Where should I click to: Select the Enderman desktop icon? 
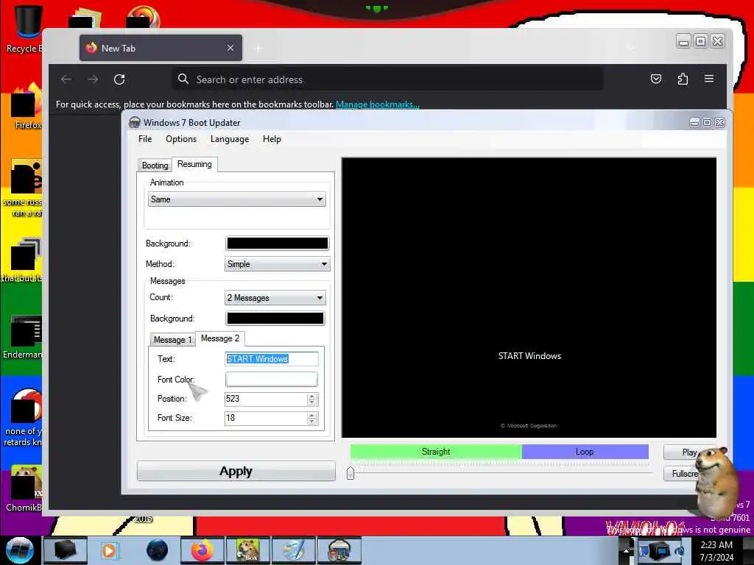tap(24, 336)
